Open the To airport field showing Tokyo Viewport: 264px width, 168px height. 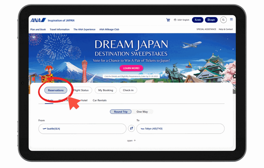(x=180, y=129)
